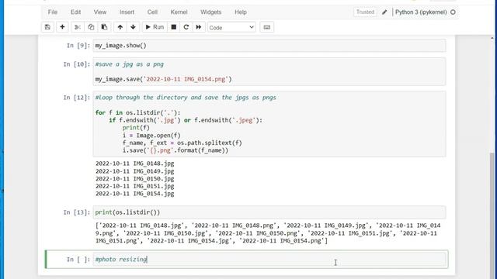Click output line IMG_0148.jpg
The width and height of the screenshot is (497, 279).
[x=134, y=164]
